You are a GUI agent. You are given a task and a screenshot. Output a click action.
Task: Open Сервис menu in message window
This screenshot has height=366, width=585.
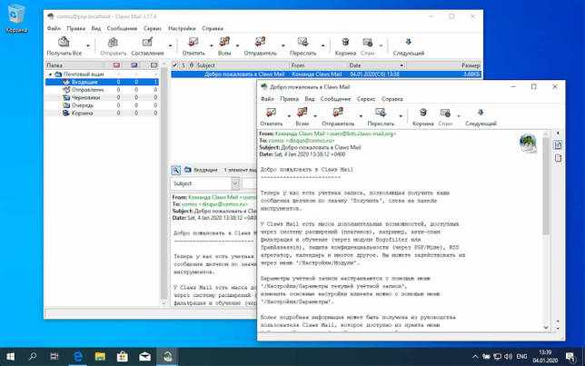tap(365, 99)
